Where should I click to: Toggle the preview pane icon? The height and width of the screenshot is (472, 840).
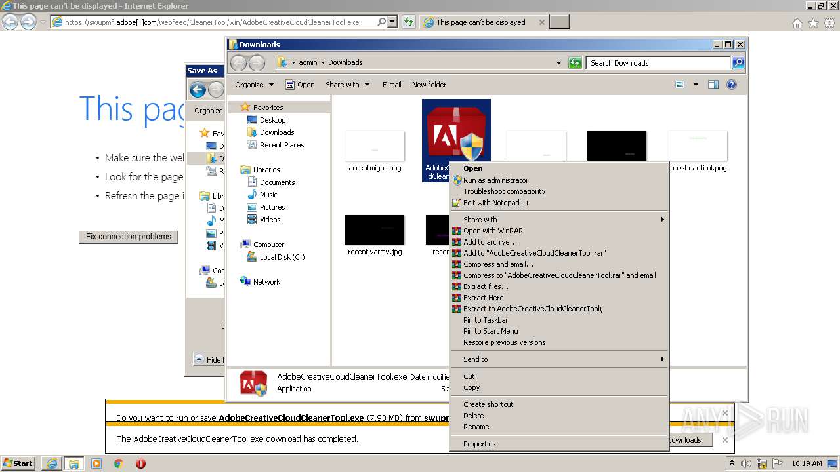[x=713, y=85]
